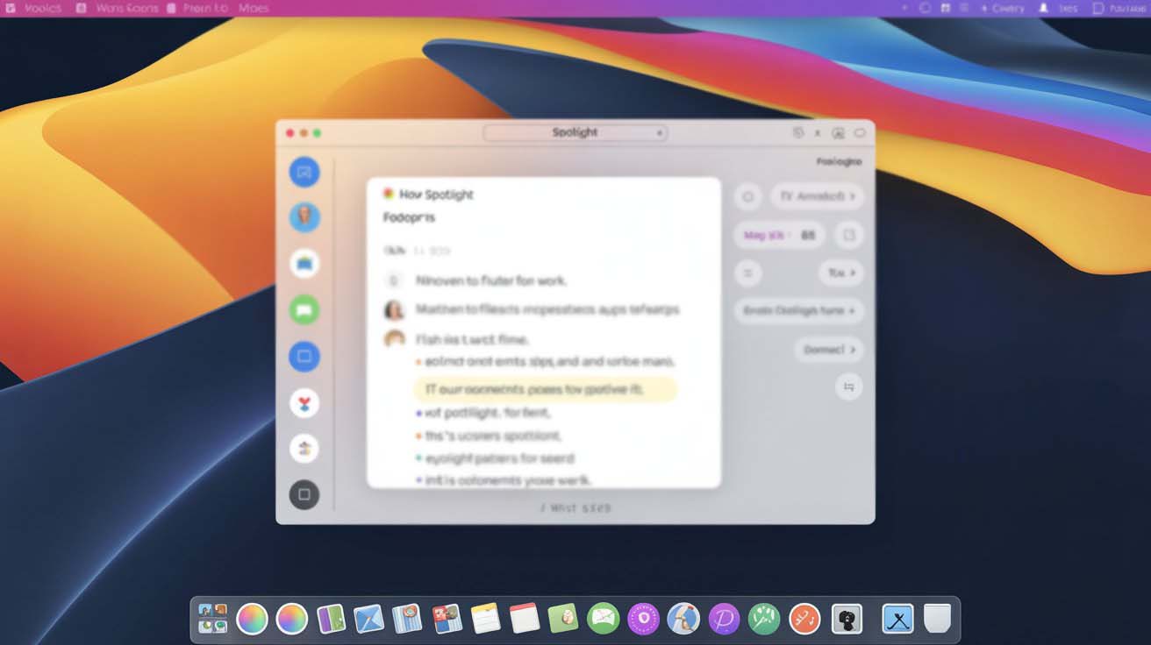Open the green envelope circle icon in the dock

pyautogui.click(x=604, y=619)
